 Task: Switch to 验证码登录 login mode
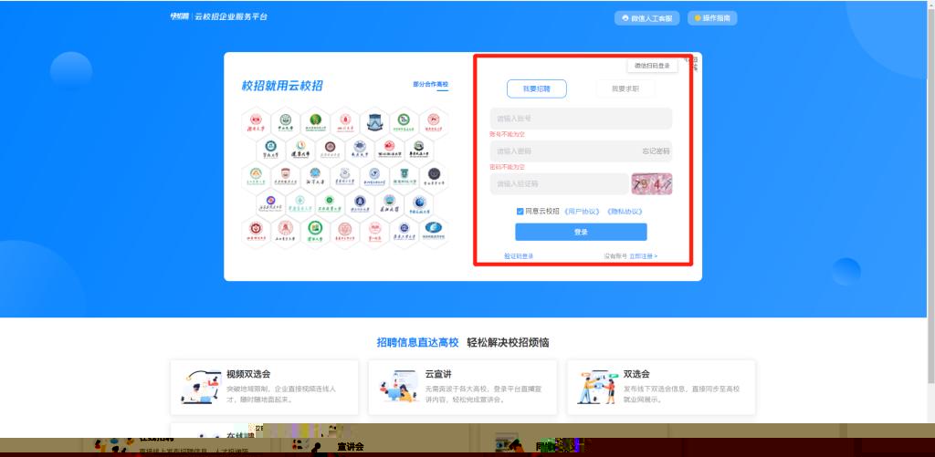tap(519, 256)
